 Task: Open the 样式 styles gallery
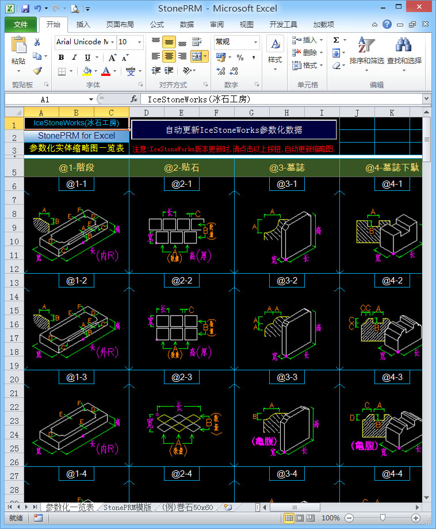[275, 54]
